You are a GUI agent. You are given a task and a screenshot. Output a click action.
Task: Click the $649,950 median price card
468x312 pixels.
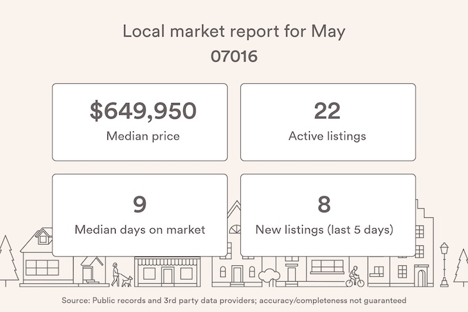pyautogui.click(x=140, y=122)
